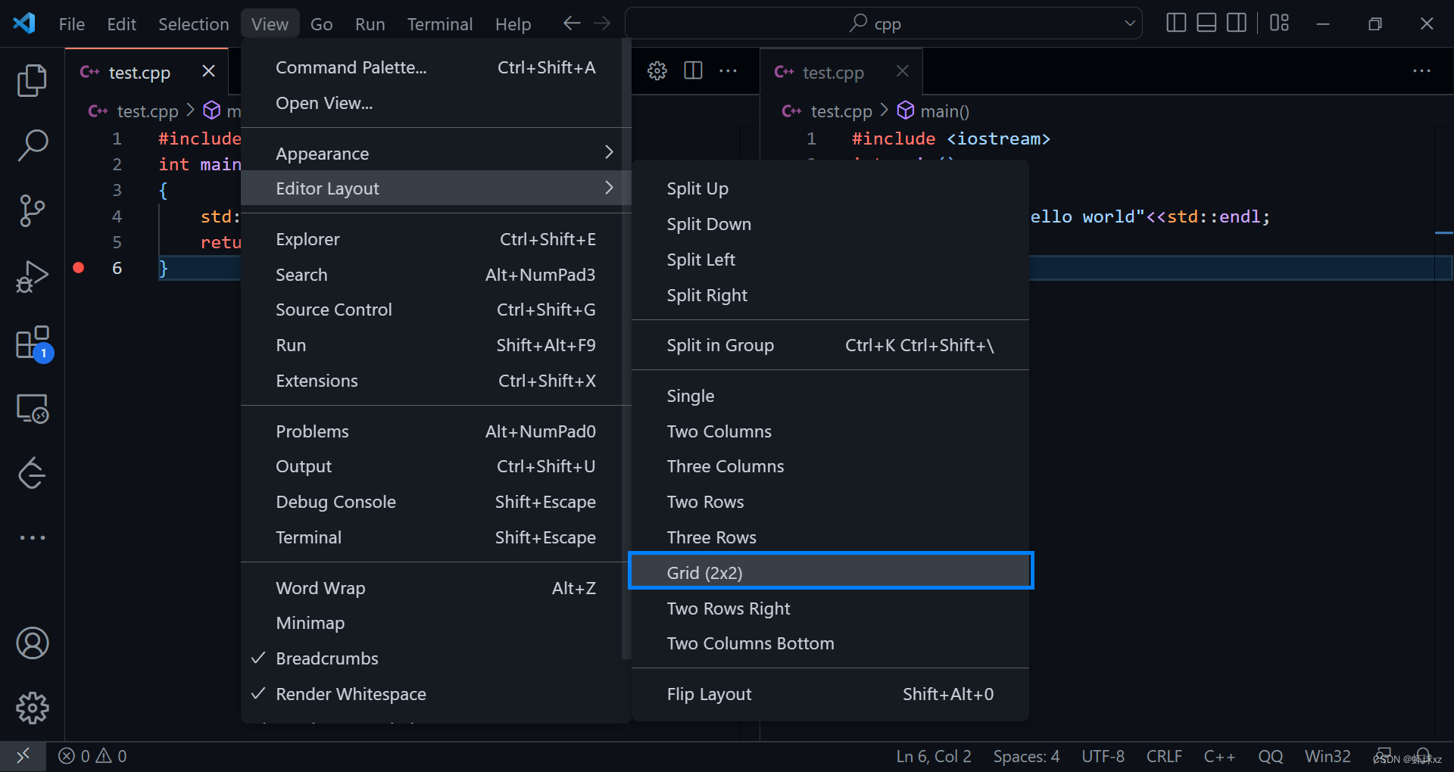Expand the Appearance submenu
The image size is (1454, 772).
click(435, 154)
